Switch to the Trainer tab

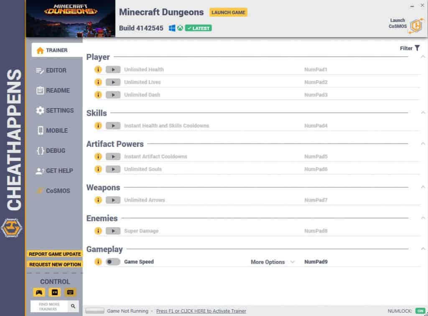(x=55, y=50)
